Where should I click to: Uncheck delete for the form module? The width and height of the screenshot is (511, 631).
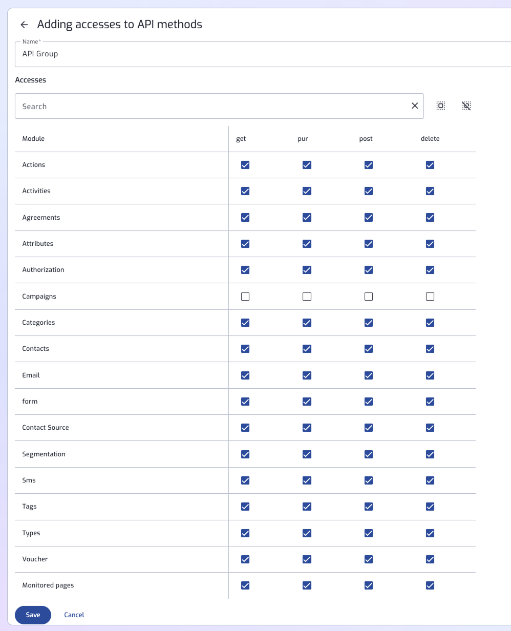[x=430, y=402]
